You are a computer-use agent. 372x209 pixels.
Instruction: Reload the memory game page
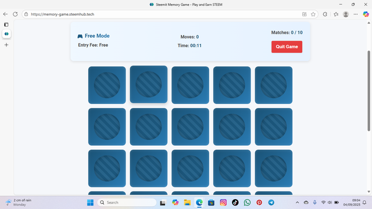pyautogui.click(x=15, y=14)
